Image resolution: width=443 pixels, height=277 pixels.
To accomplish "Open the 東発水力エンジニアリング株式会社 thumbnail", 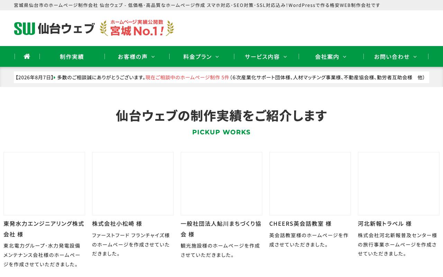I will coord(44,184).
